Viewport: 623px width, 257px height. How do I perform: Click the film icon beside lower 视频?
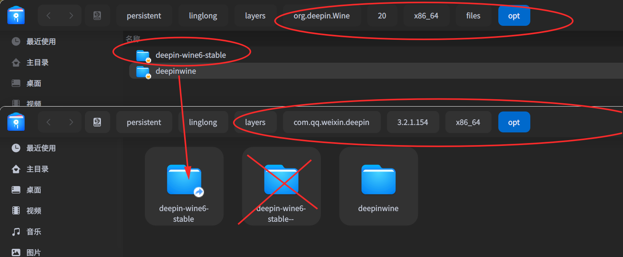click(x=16, y=211)
